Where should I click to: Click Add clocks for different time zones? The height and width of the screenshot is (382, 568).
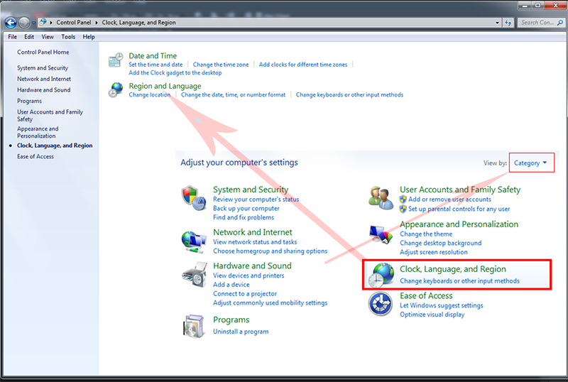[x=303, y=65]
